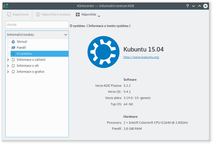Viewport: 213px width, 144px height.
Task: Click the Shrnutí module icon
Action: (x=13, y=42)
